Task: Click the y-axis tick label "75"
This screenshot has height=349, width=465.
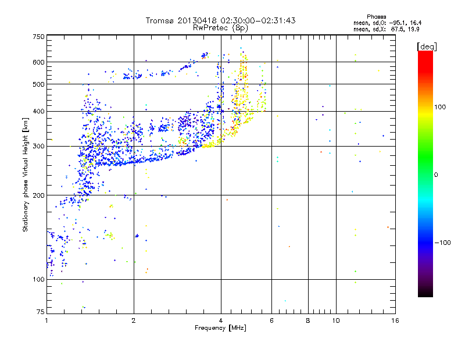Action: pyautogui.click(x=40, y=312)
